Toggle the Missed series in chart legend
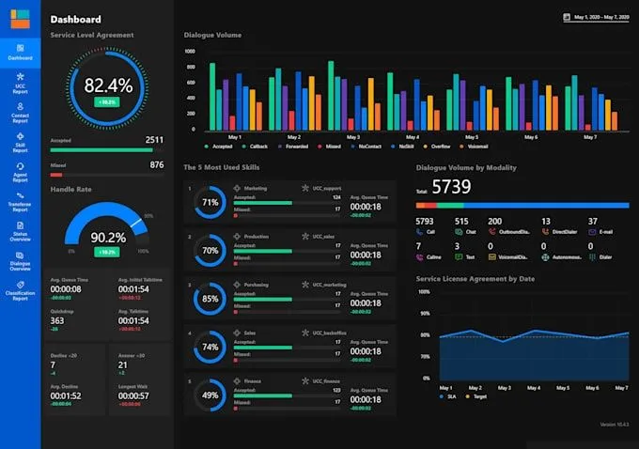Viewport: 639px width, 449px height. pos(329,147)
